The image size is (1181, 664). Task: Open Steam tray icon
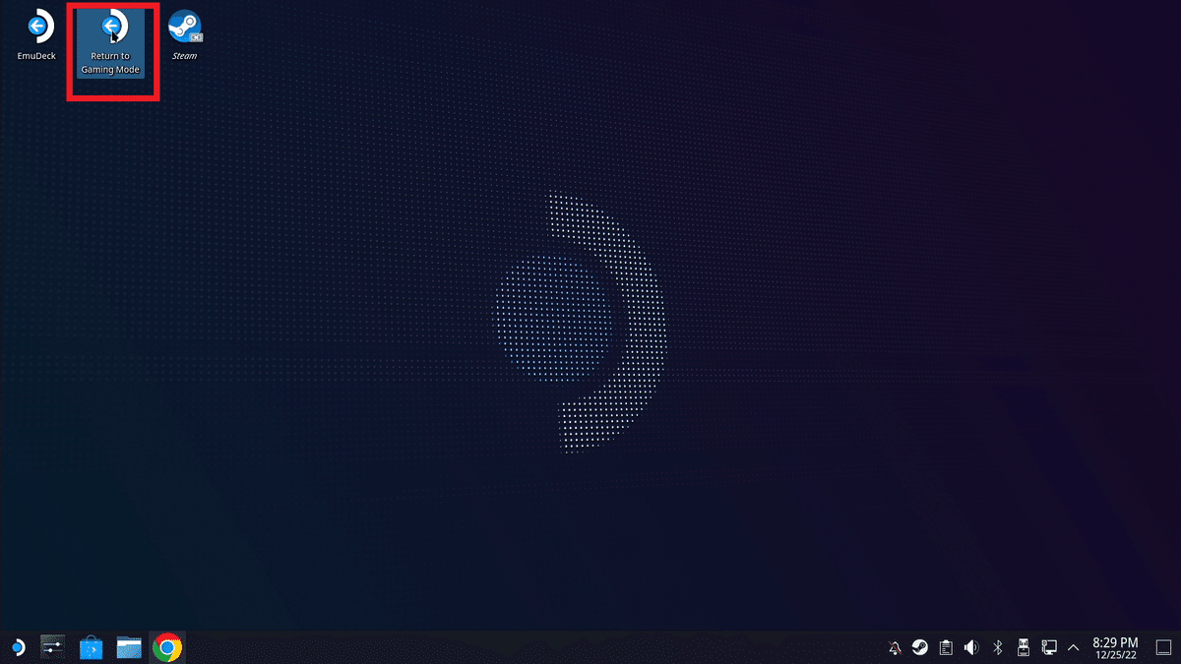pyautogui.click(x=920, y=647)
